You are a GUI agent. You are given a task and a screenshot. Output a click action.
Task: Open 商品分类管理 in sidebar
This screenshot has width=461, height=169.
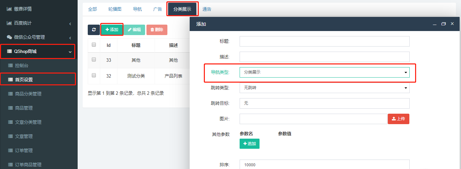28,94
